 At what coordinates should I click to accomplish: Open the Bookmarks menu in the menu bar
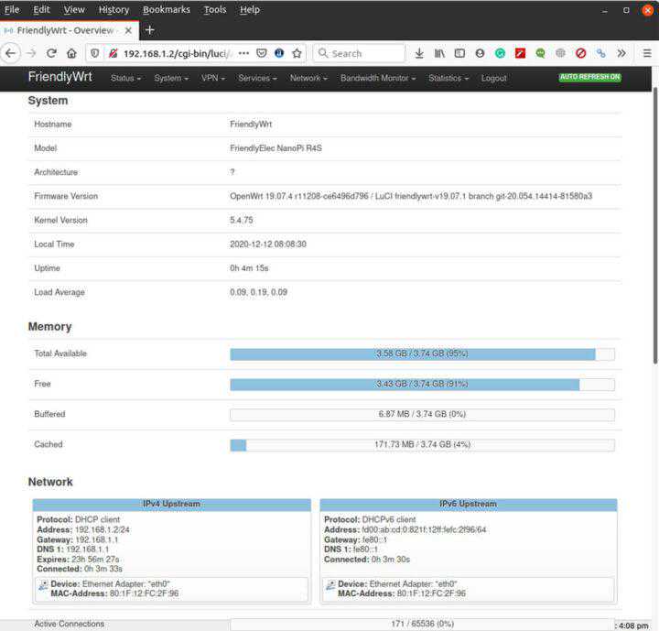(165, 9)
